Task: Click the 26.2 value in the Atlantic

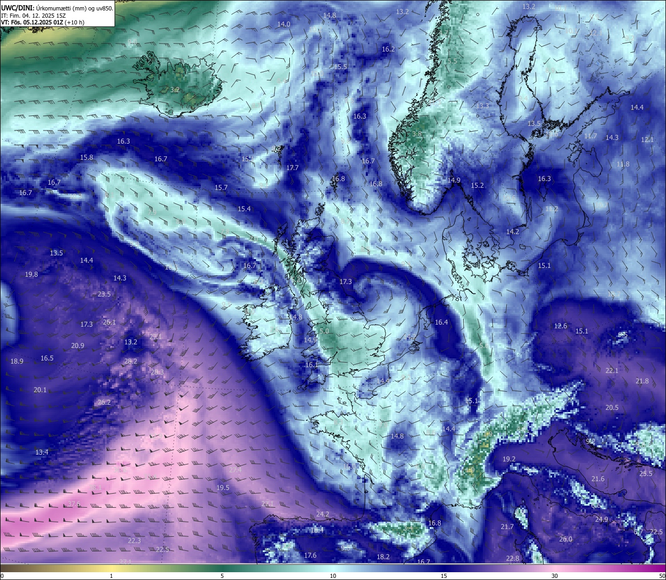Action: [x=104, y=402]
